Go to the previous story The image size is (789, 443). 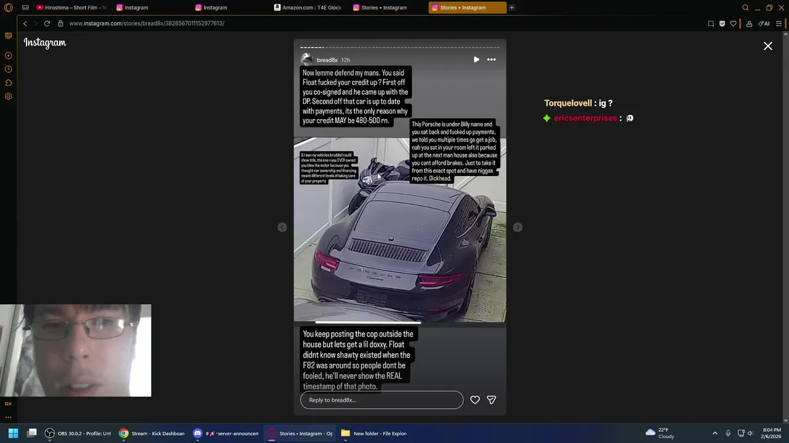click(x=282, y=227)
